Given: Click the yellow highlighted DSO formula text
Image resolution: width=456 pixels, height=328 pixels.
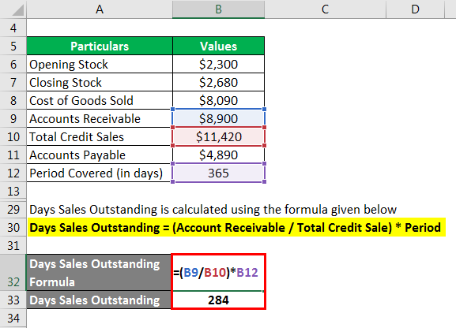Looking at the screenshot, I should coord(236,228).
